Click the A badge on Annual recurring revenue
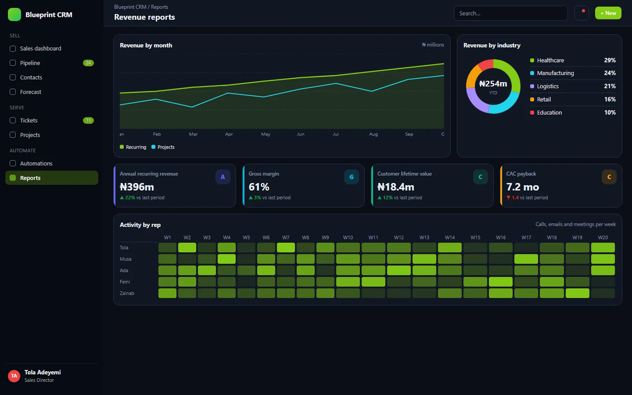This screenshot has width=632, height=395. (x=223, y=177)
